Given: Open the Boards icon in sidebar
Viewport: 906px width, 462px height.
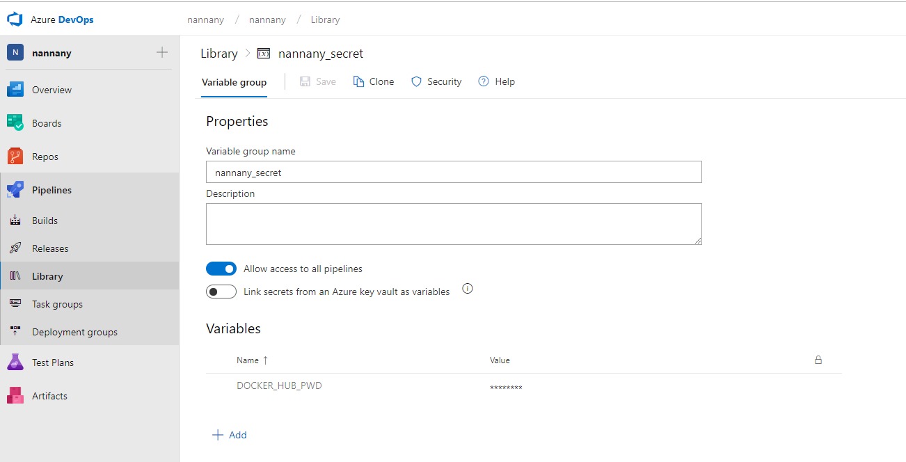Looking at the screenshot, I should [x=15, y=123].
